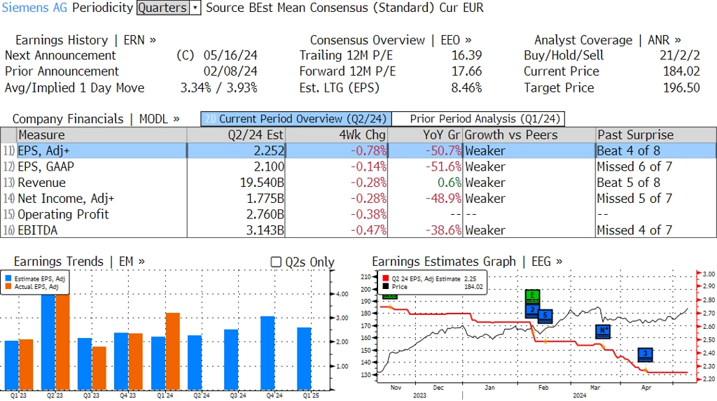Click the Current Price 184.02 value
This screenshot has height=401, width=717.
tap(681, 71)
